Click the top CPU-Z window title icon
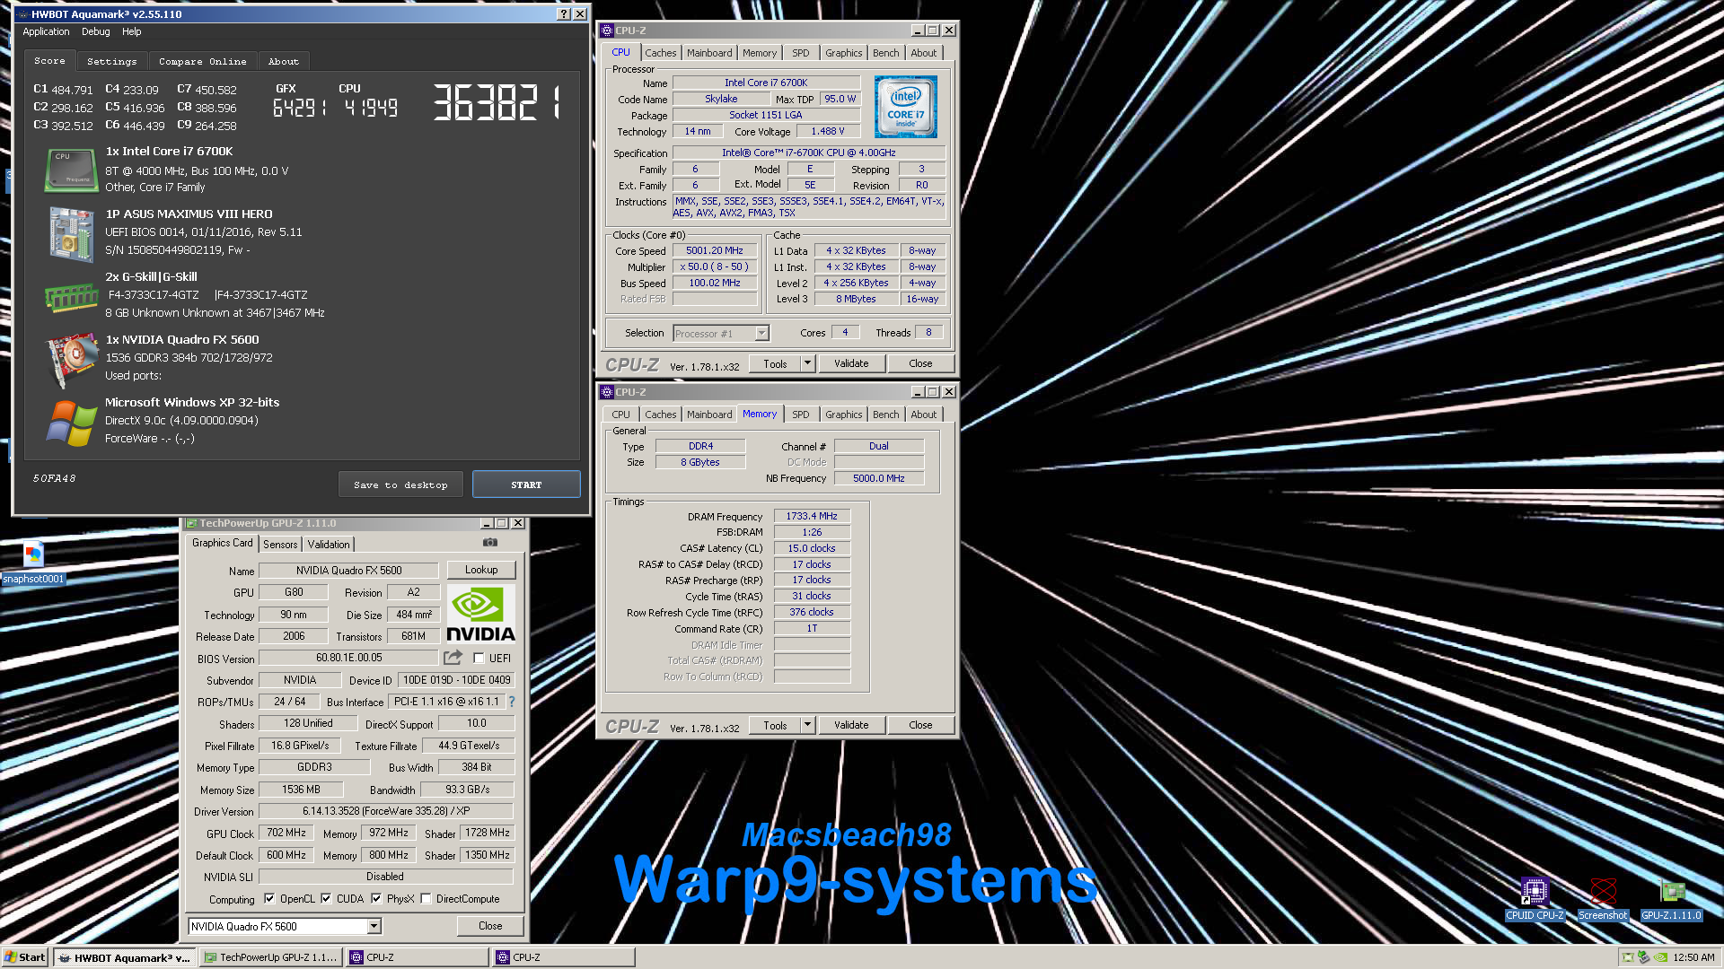Image resolution: width=1724 pixels, height=969 pixels. (x=607, y=31)
